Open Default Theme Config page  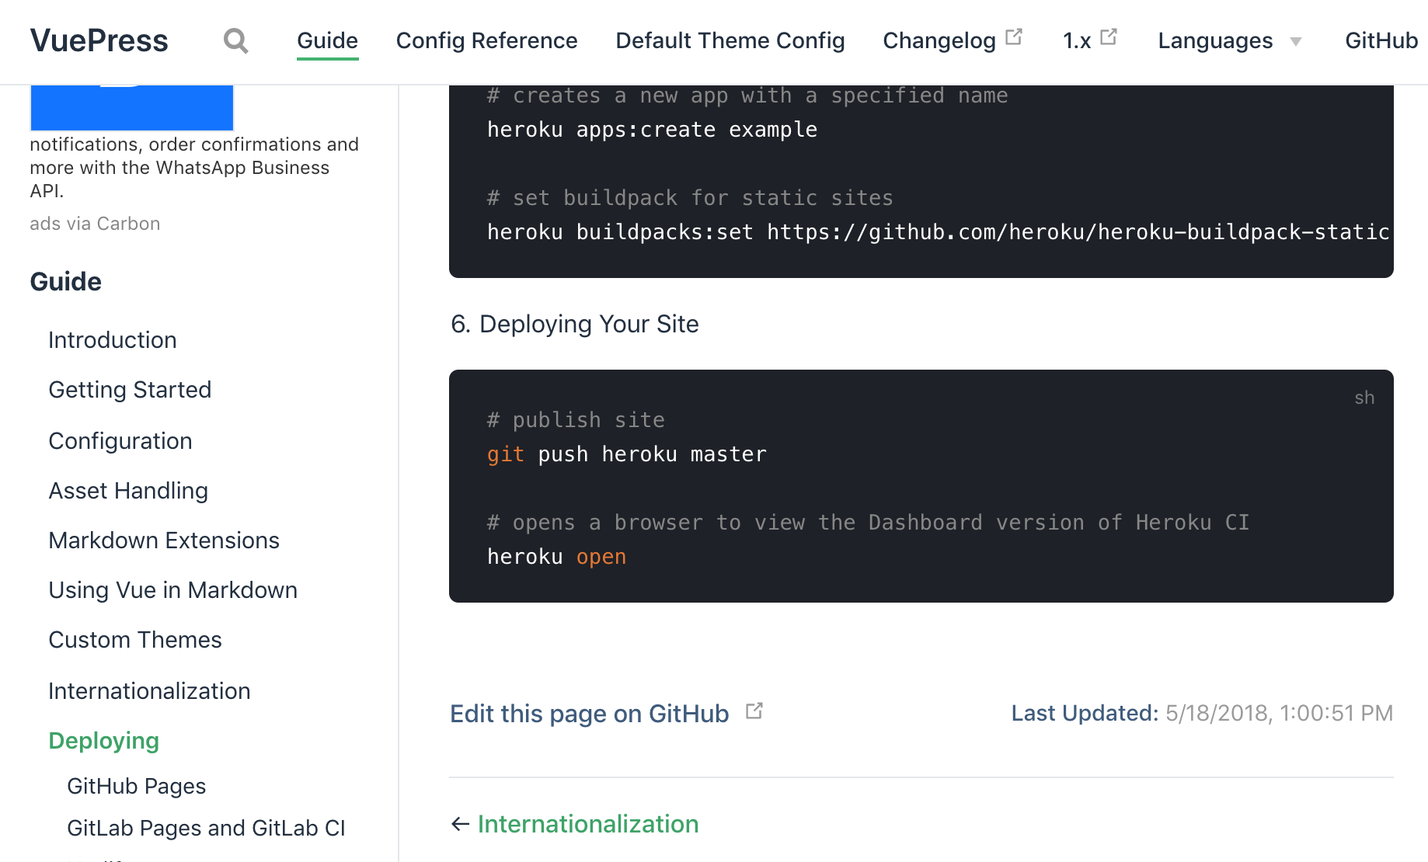[730, 40]
